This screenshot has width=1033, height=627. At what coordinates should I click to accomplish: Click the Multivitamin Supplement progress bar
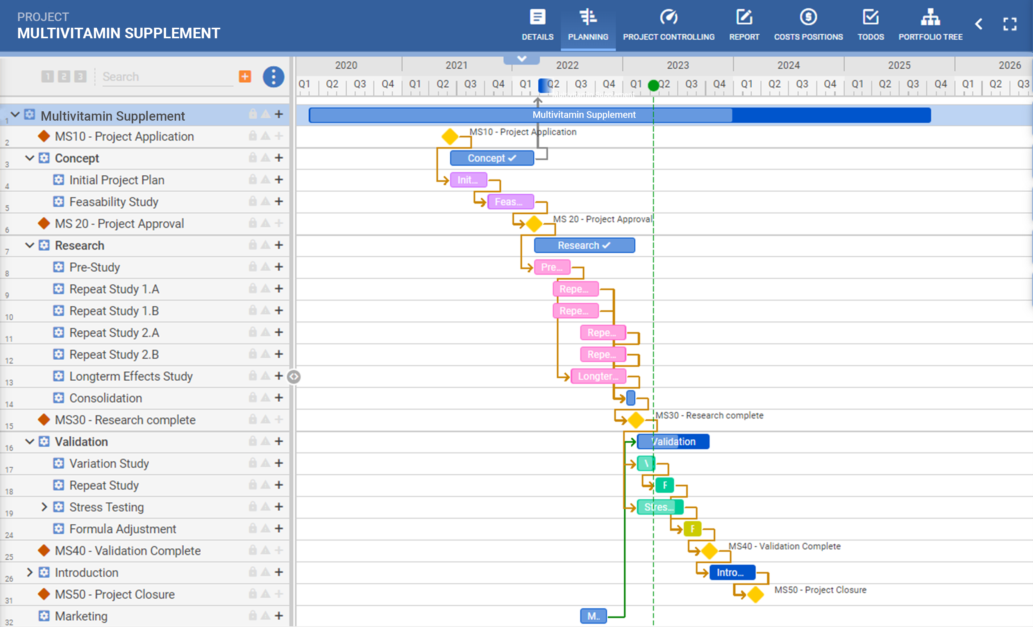pyautogui.click(x=620, y=115)
